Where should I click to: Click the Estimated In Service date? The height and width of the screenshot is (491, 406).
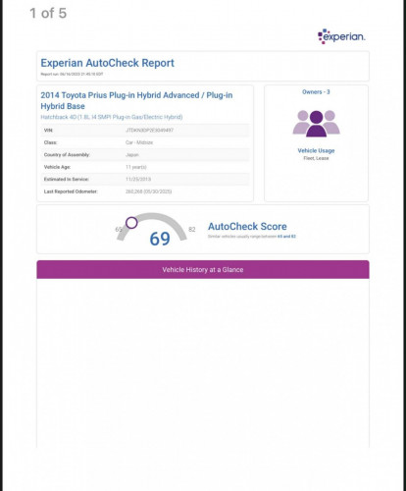tap(138, 179)
